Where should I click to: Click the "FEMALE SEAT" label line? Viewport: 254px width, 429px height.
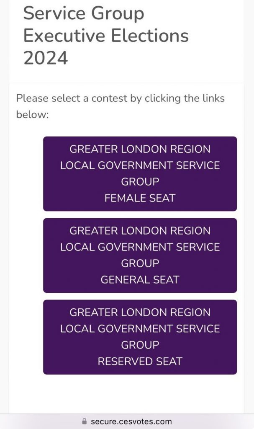pyautogui.click(x=140, y=198)
